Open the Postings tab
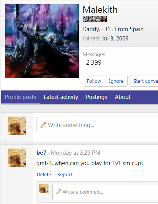 [96, 97]
